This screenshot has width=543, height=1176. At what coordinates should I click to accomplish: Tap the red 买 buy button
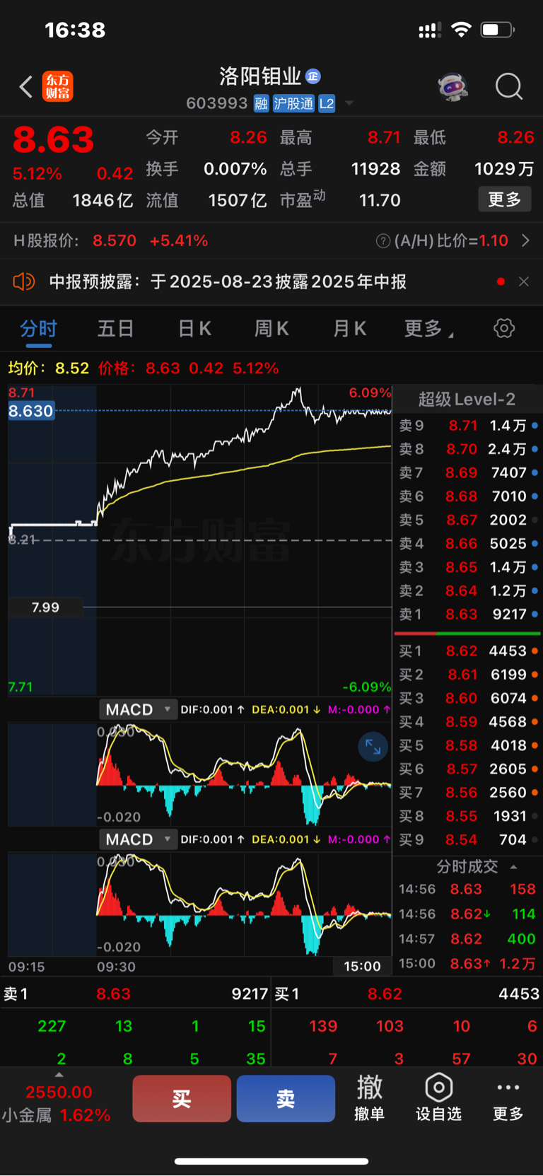point(182,1098)
